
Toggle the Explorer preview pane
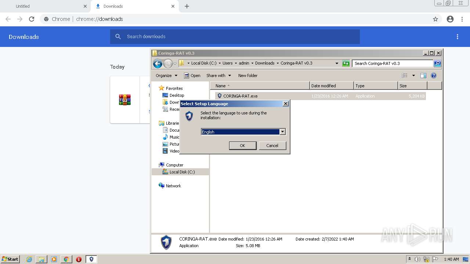tap(423, 76)
